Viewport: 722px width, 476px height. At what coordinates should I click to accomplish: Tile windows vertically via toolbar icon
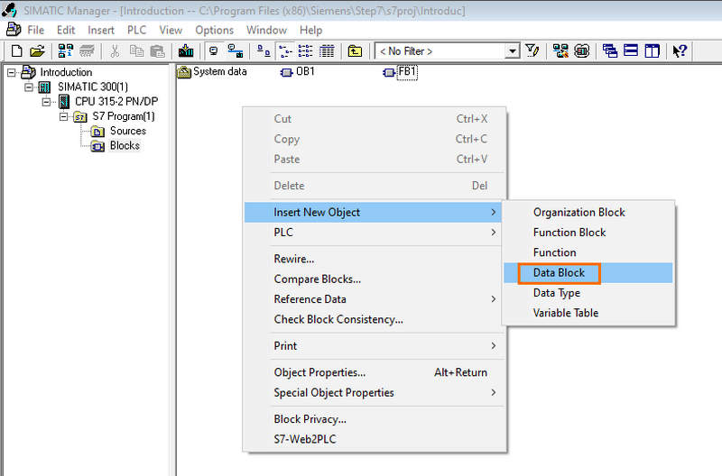(x=652, y=50)
